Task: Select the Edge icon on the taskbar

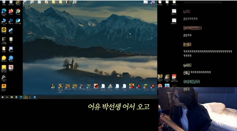Action: click(21, 97)
